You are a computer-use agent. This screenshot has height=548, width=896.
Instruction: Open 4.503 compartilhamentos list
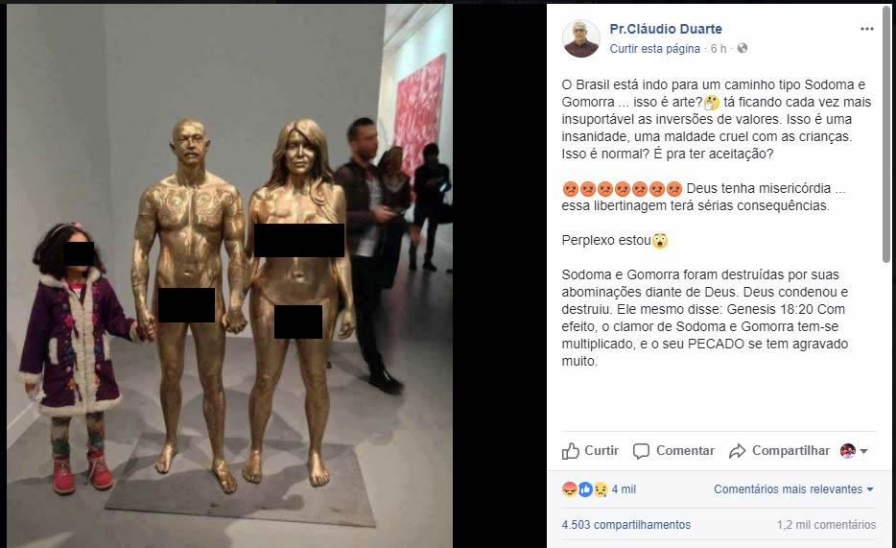(x=626, y=525)
